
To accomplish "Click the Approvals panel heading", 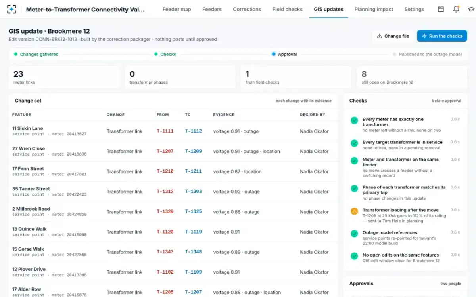I will pyautogui.click(x=361, y=284).
